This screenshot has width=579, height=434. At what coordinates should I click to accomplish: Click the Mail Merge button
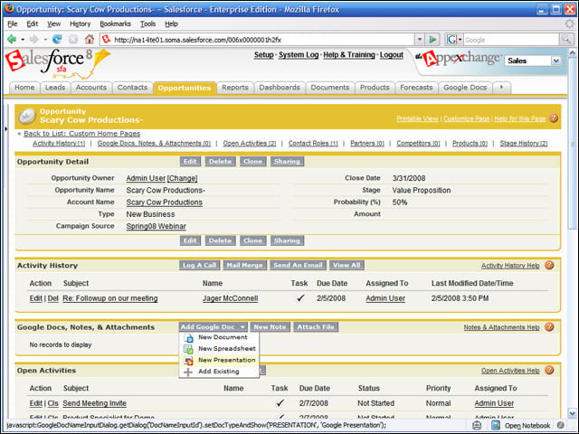click(244, 265)
